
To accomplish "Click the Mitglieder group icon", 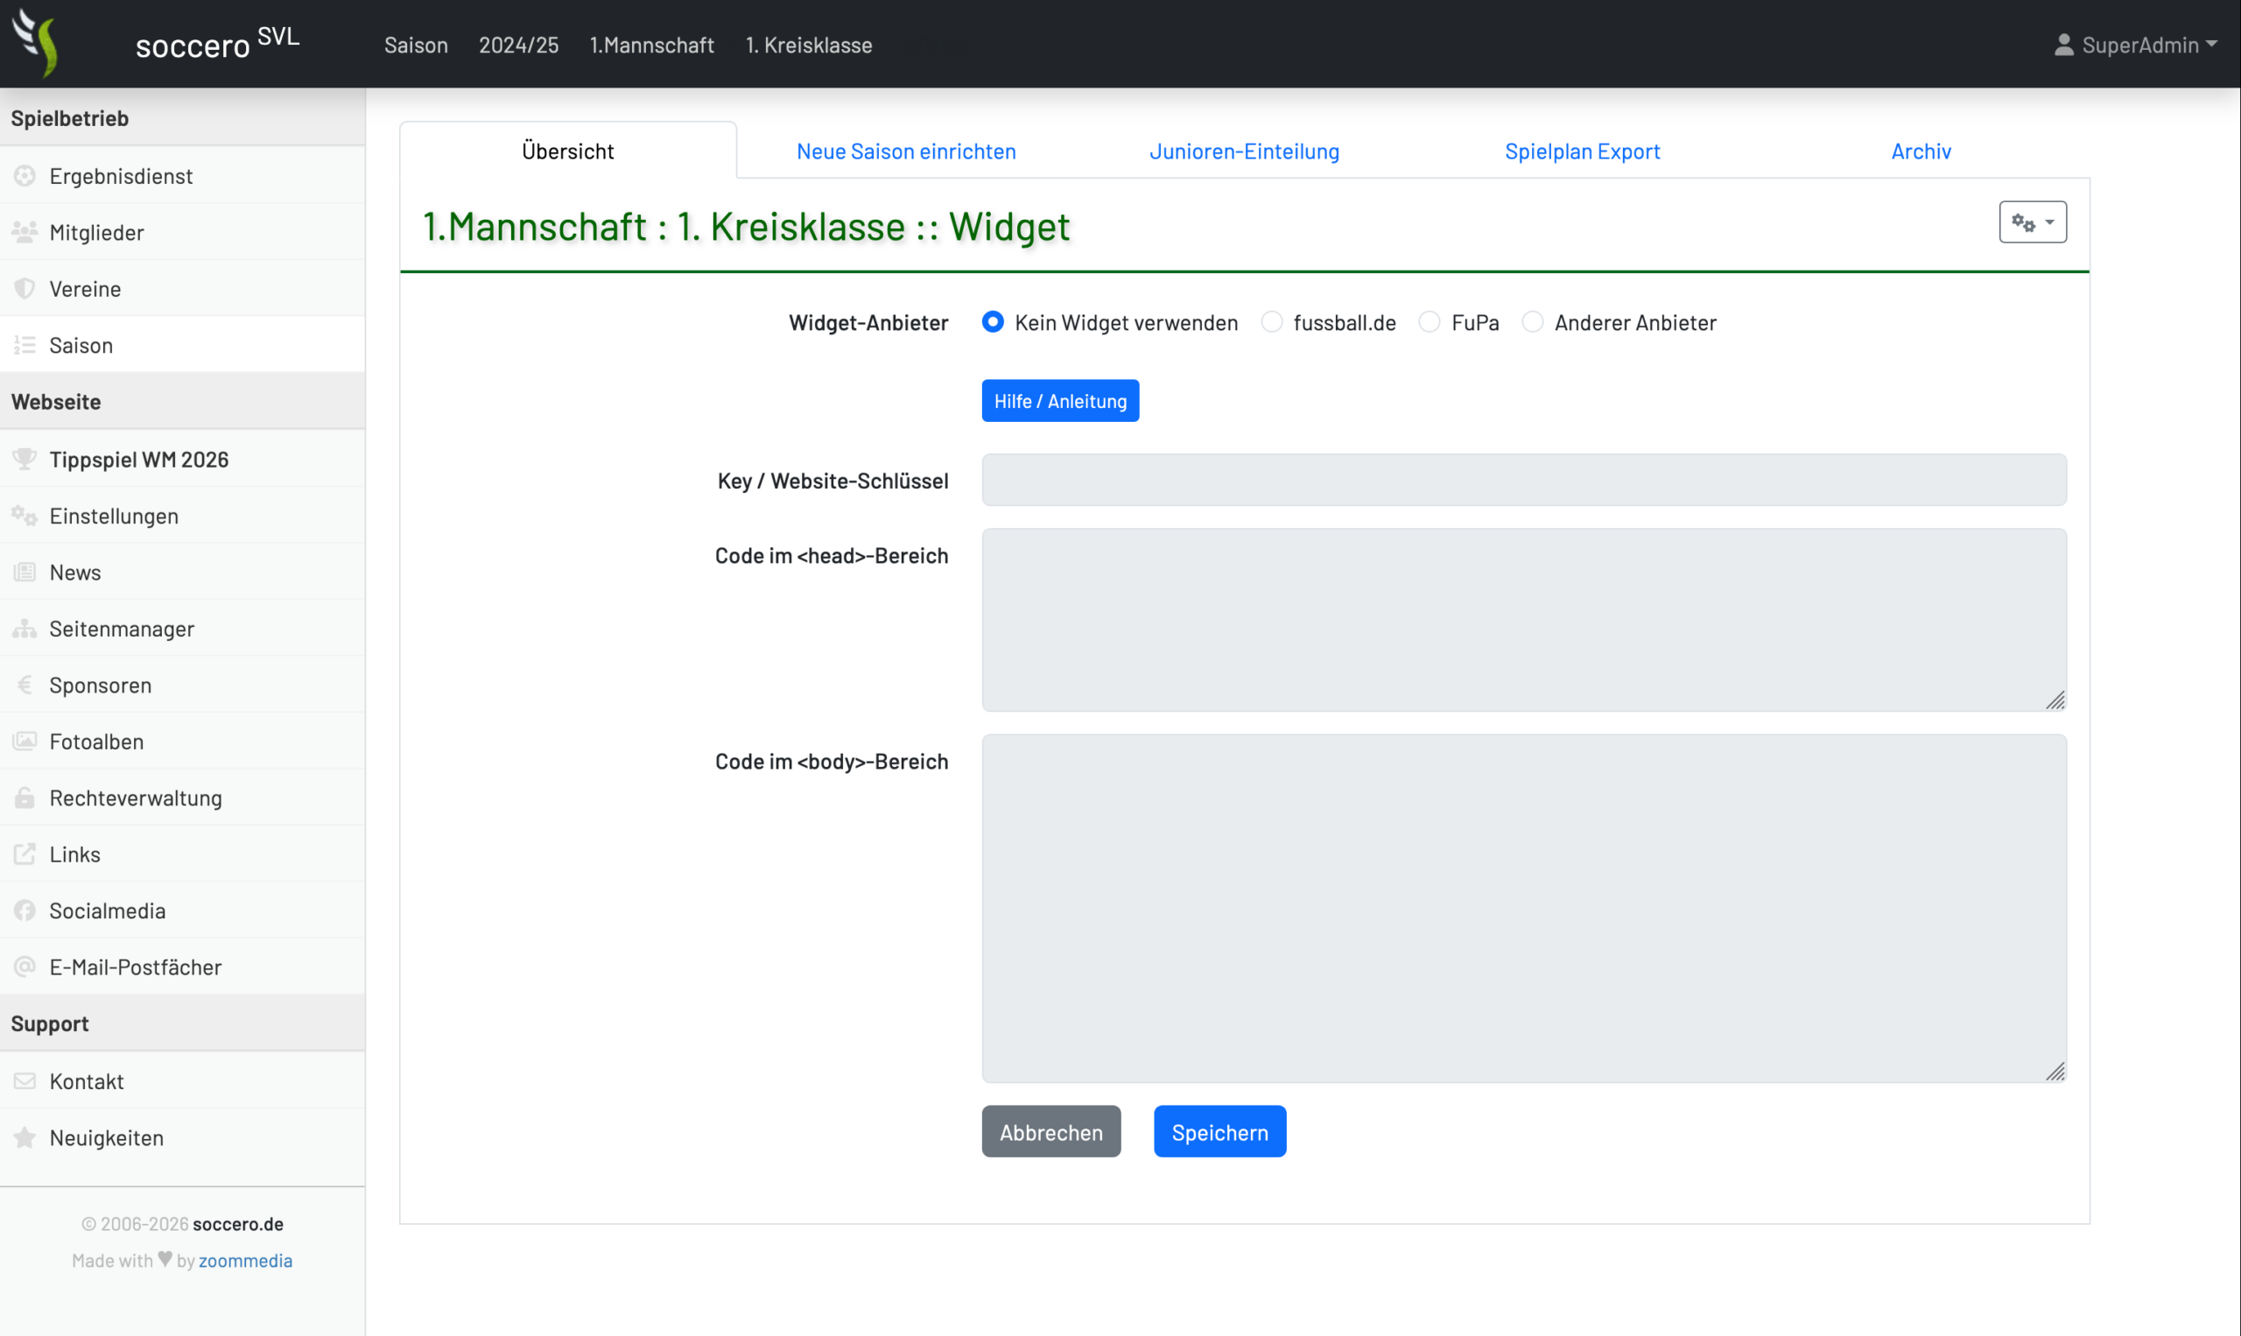I will click(25, 232).
